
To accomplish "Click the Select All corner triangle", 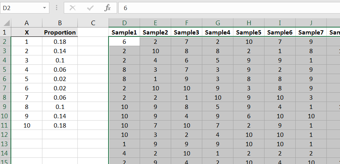I will [6, 23].
